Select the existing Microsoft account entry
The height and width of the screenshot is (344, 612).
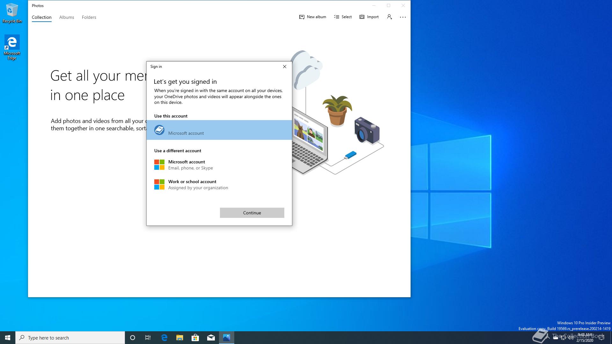(219, 130)
